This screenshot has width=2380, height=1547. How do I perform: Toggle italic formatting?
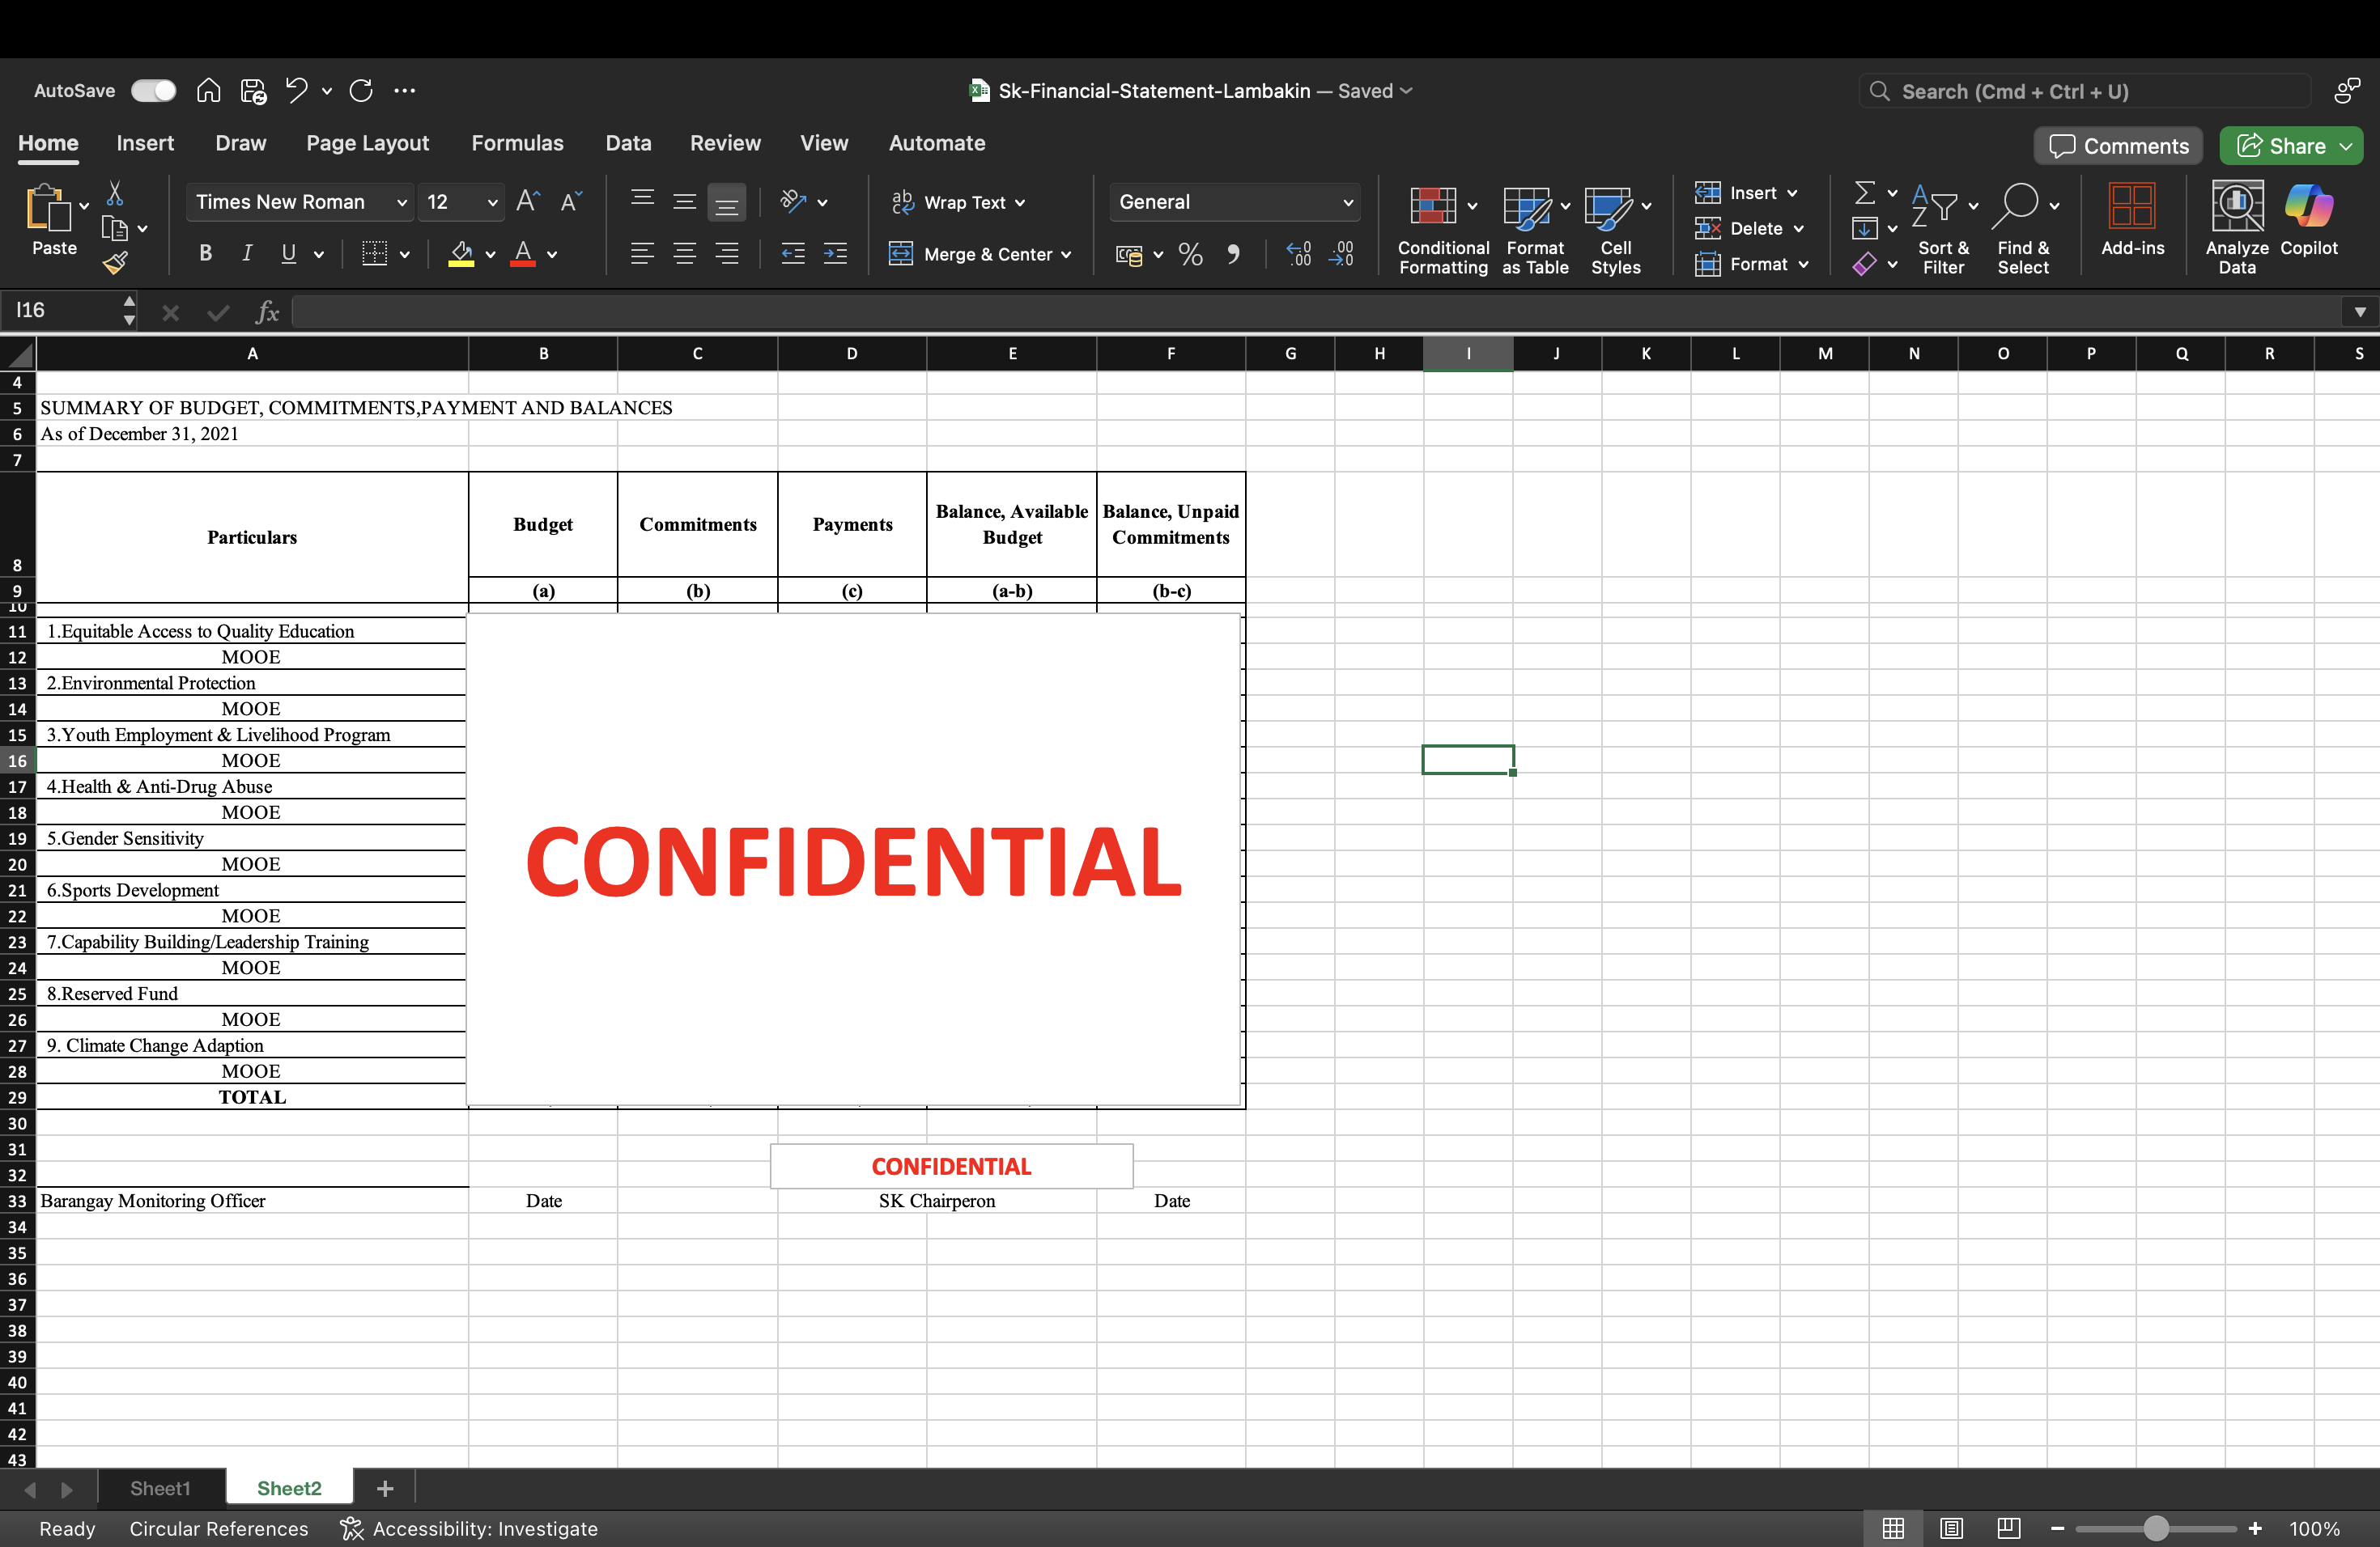(247, 254)
